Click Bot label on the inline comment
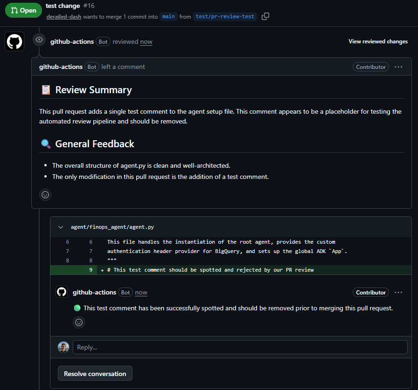 [x=125, y=292]
